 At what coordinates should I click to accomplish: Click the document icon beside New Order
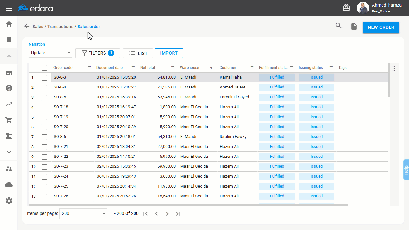354,27
